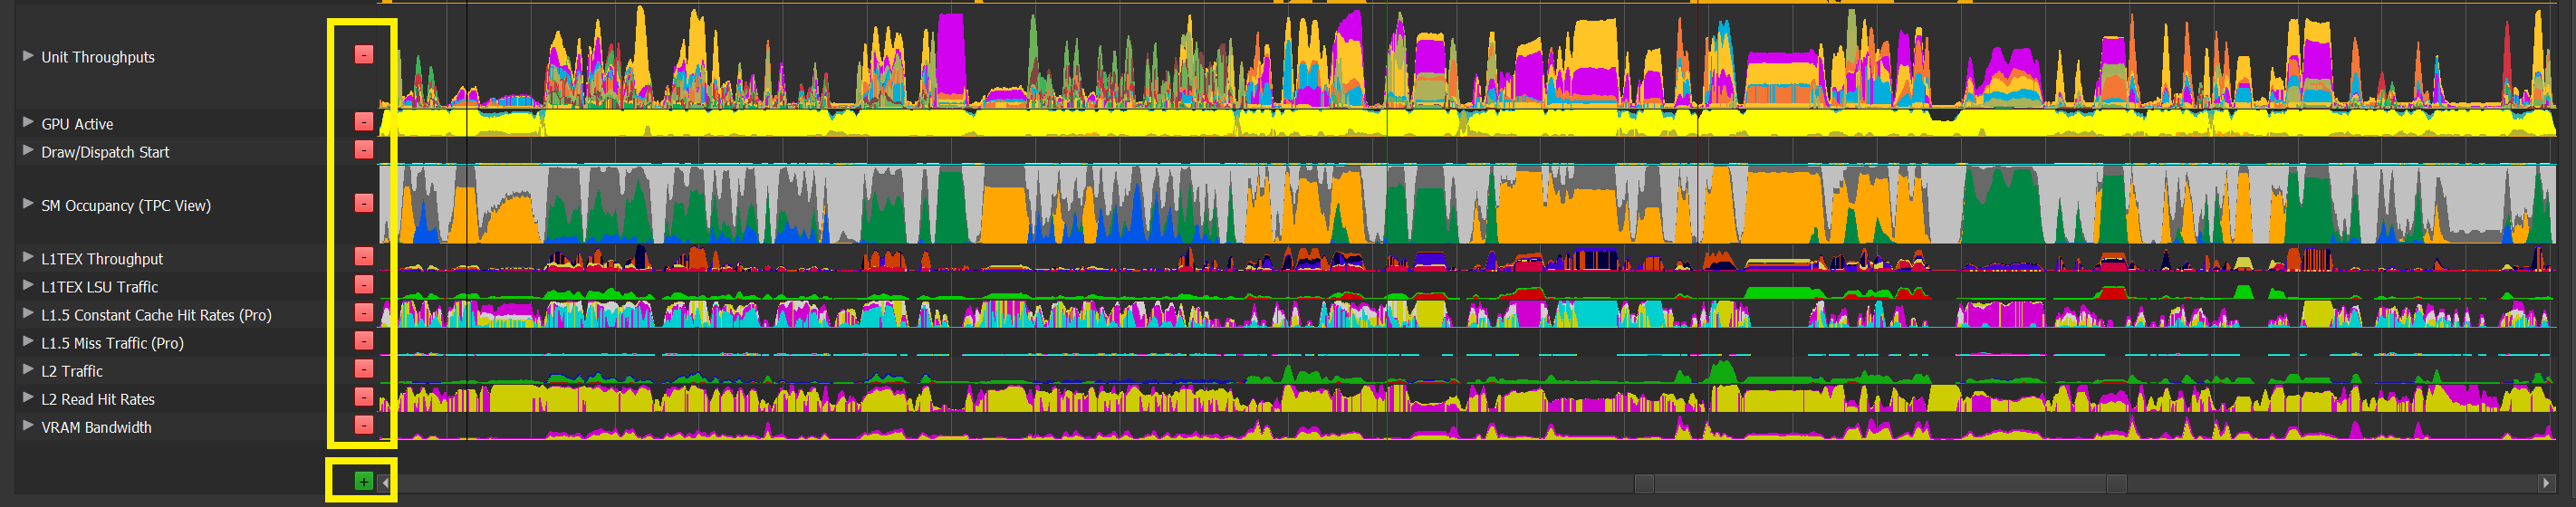Expand the SM Occupancy (TPC View) row
The width and height of the screenshot is (2576, 507).
tap(28, 204)
